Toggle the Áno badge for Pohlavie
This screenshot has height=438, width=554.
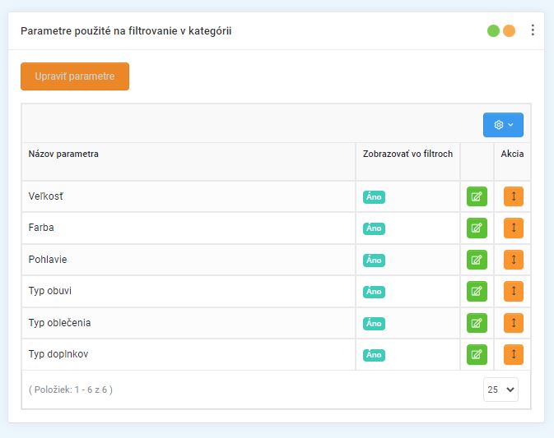point(375,260)
